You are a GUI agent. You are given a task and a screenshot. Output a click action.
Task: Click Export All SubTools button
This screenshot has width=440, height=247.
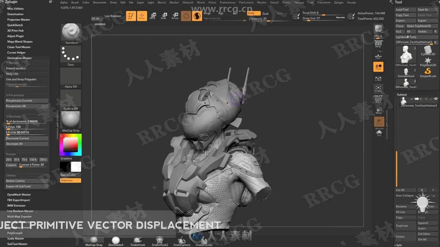pyautogui.click(x=27, y=186)
